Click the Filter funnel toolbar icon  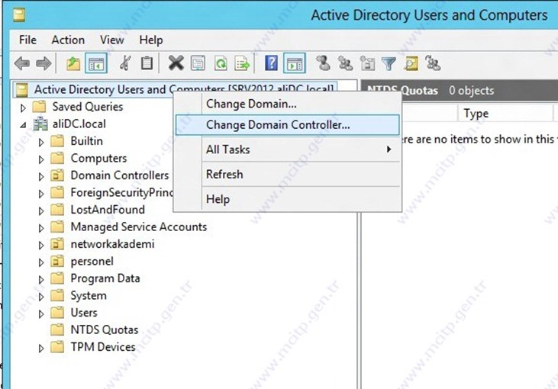[x=389, y=63]
